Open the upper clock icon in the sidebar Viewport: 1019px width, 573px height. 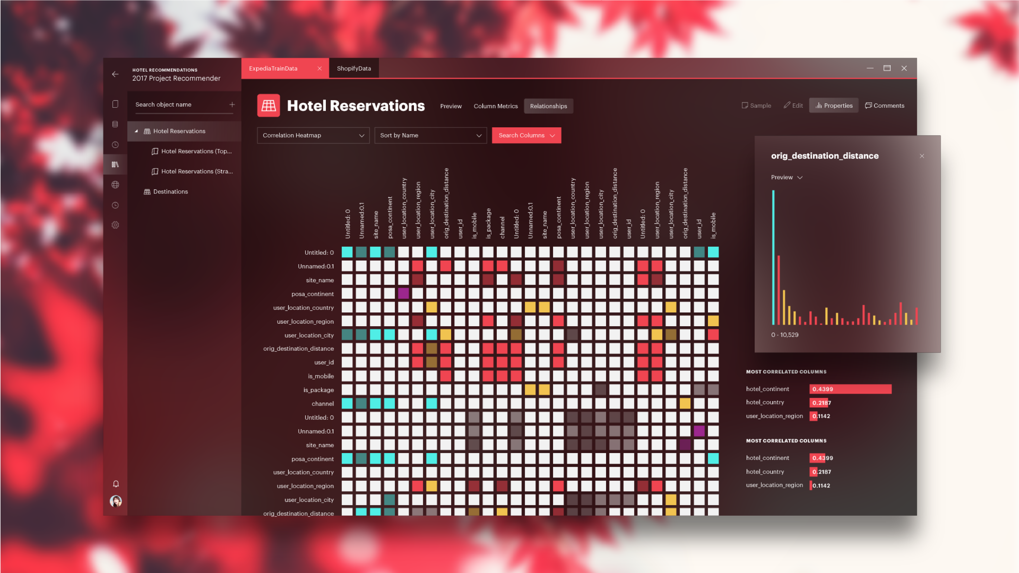[115, 145]
